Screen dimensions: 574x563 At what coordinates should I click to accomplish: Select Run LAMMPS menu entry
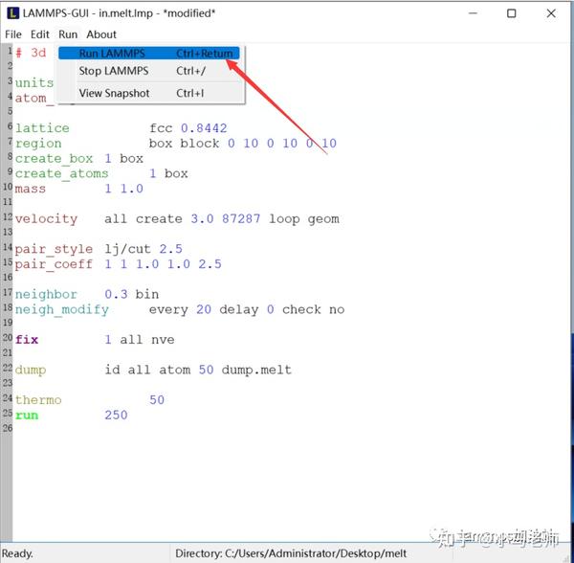click(149, 54)
